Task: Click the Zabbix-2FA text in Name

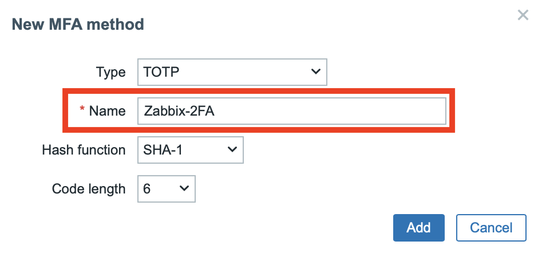Action: point(179,111)
